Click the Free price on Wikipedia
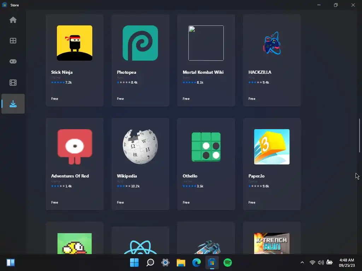Viewport: 362px width, 271px height. tap(120, 202)
